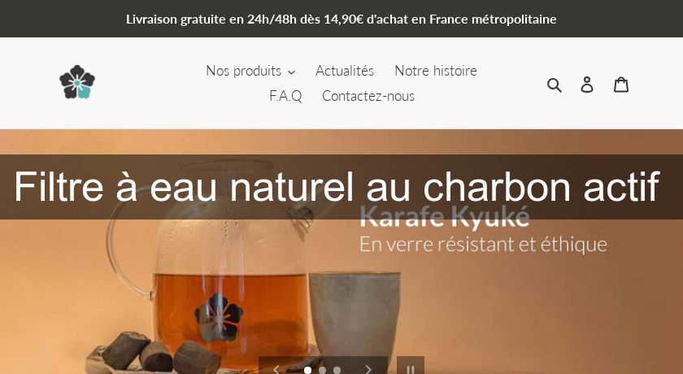The width and height of the screenshot is (683, 374).
Task: Click the chevron beside Nos produits
Action: click(291, 72)
